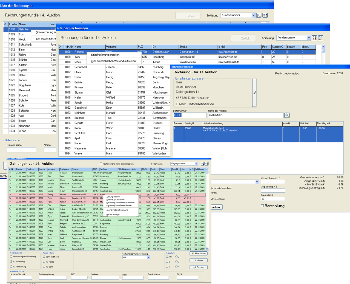350x284 pixels.
Task: Click the payments table vertical scrollbar down arrow
Action: coord(207,249)
